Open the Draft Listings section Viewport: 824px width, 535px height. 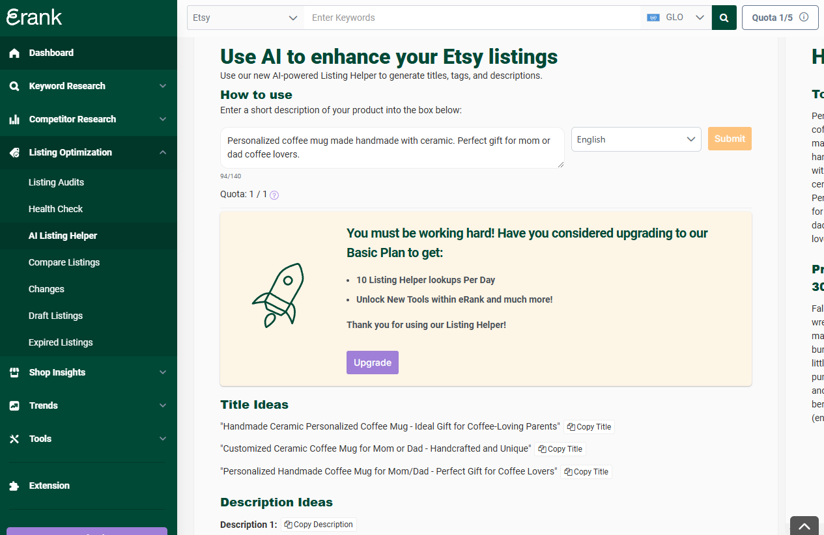[x=55, y=316]
